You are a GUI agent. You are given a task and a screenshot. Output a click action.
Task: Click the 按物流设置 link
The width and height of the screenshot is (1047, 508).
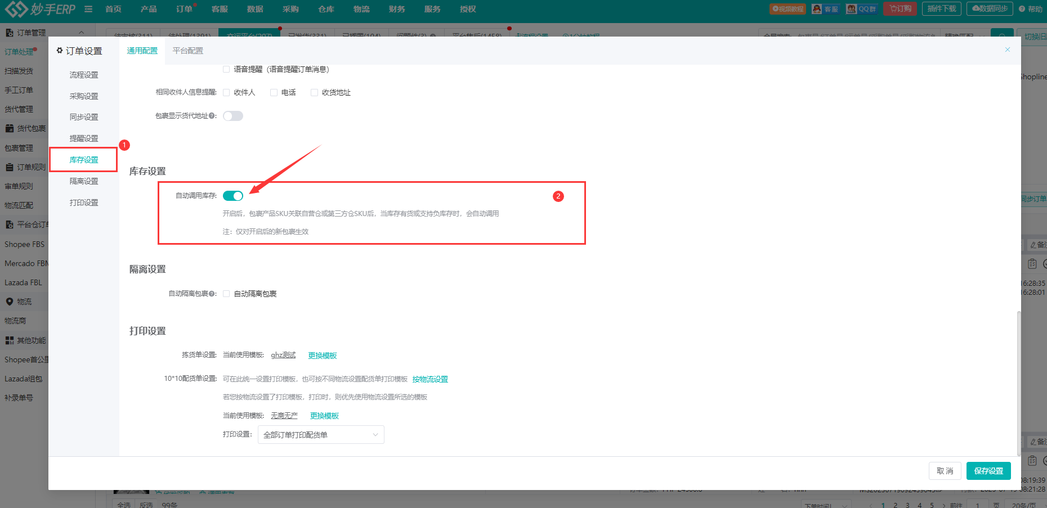430,379
